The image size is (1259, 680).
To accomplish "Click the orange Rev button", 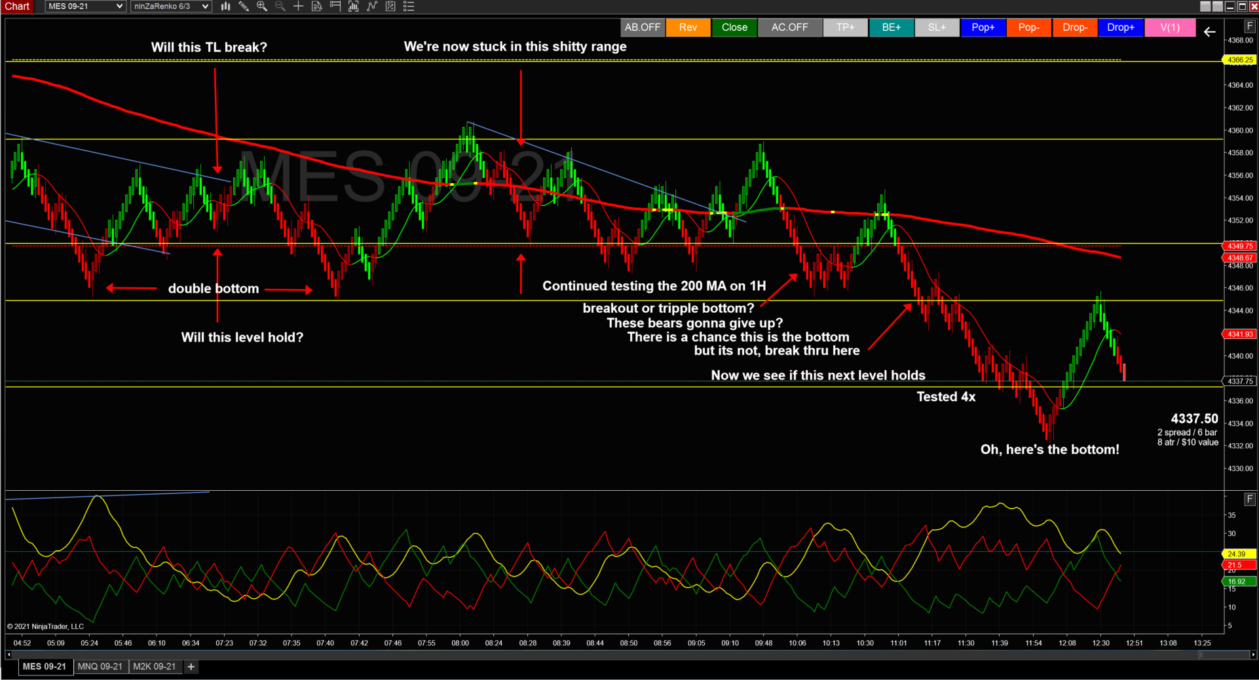I will pos(688,27).
